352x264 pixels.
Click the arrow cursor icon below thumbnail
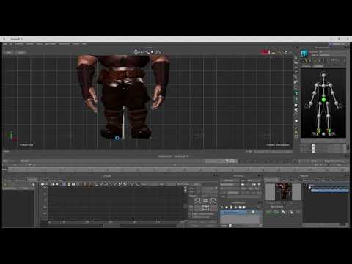284,212
